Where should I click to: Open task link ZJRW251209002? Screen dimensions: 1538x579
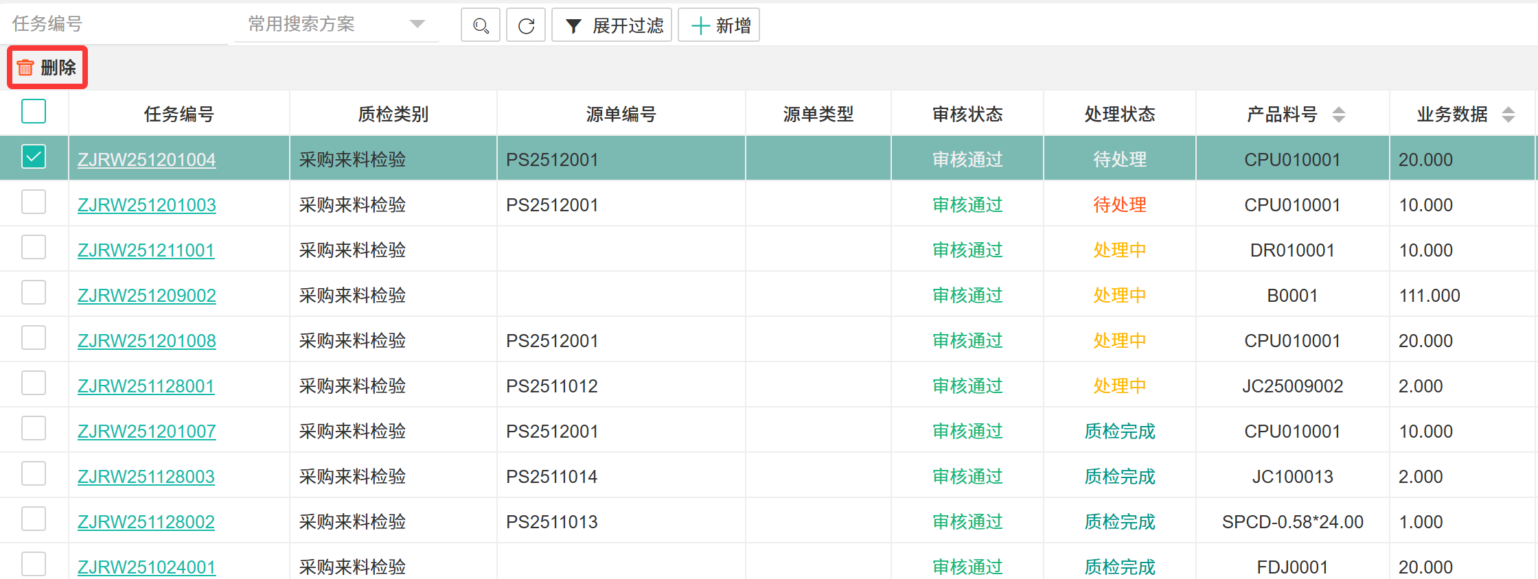[x=147, y=296]
